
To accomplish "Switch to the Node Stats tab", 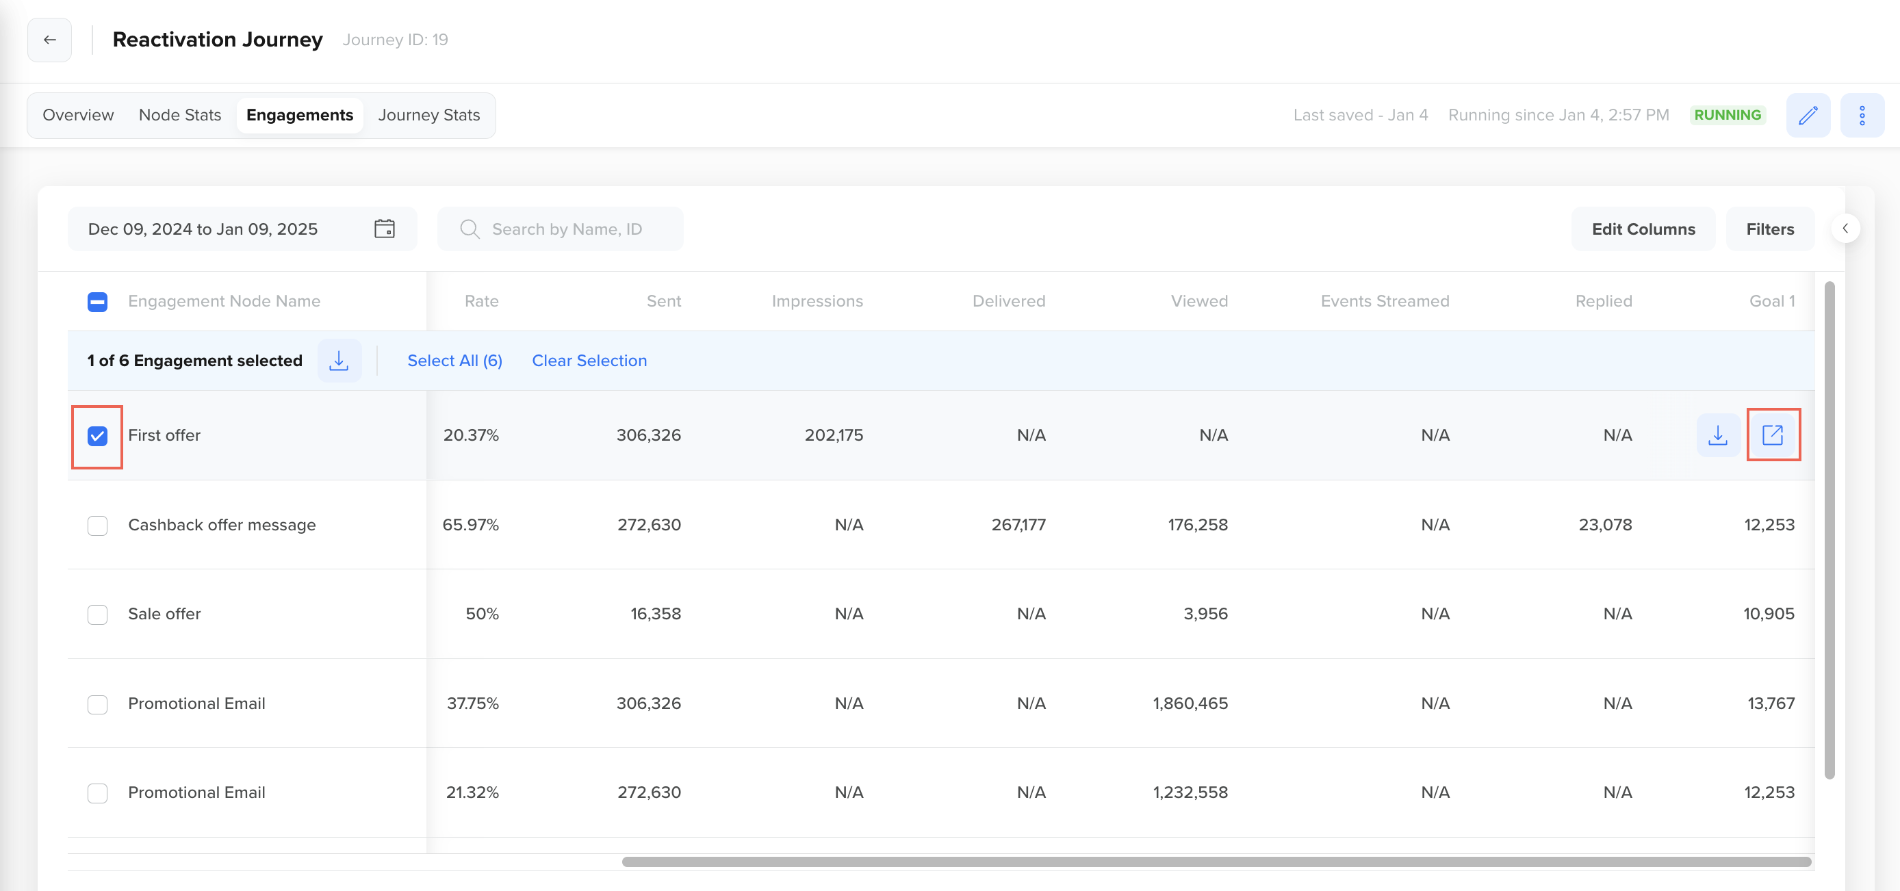I will tap(179, 114).
